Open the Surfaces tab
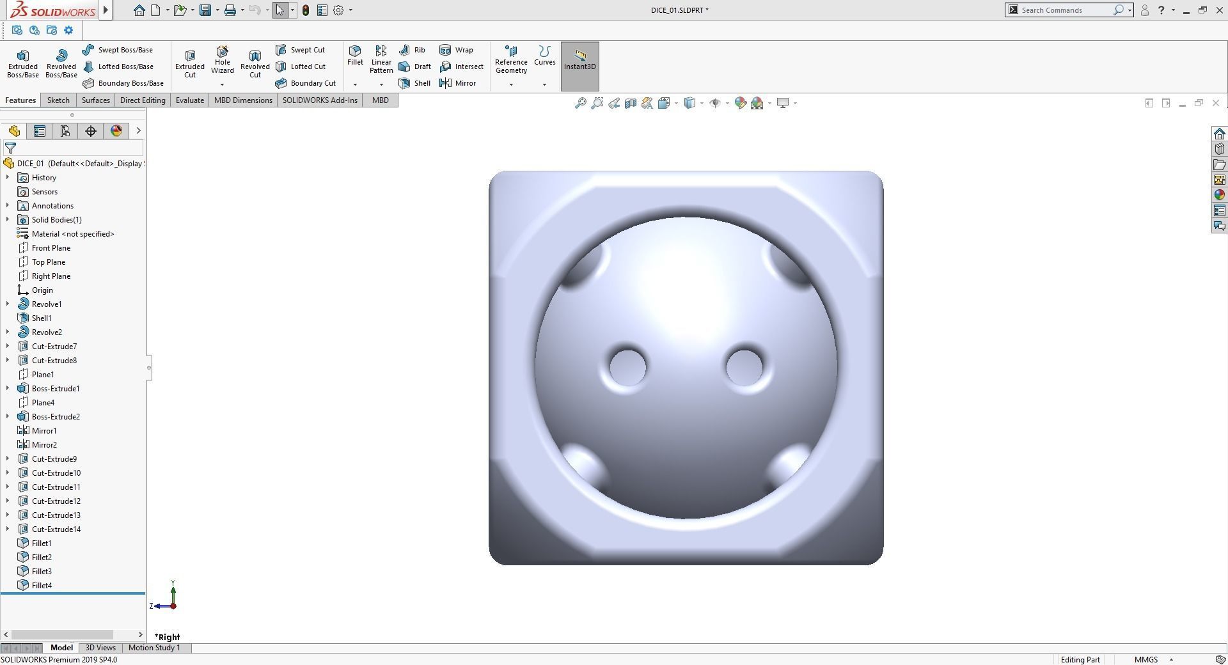This screenshot has height=665, width=1228. (96, 100)
